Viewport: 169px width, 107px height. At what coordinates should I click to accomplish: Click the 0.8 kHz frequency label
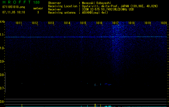tap(2, 75)
